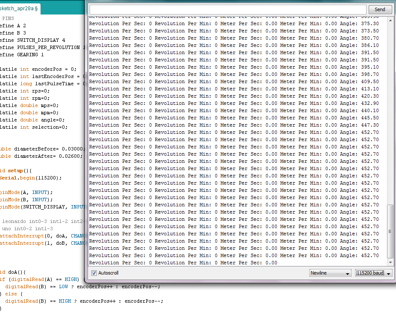
Task: Click the scrollbar up arrow in Serial Monitor
Action: [x=390, y=20]
